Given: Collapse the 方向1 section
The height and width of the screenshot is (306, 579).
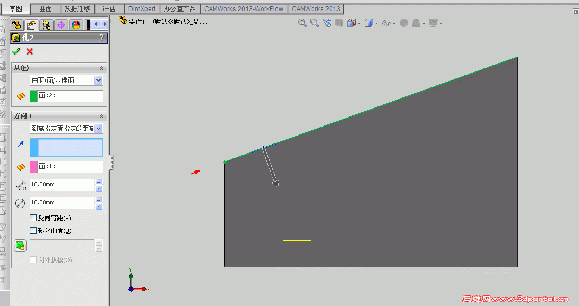Looking at the screenshot, I should (101, 116).
